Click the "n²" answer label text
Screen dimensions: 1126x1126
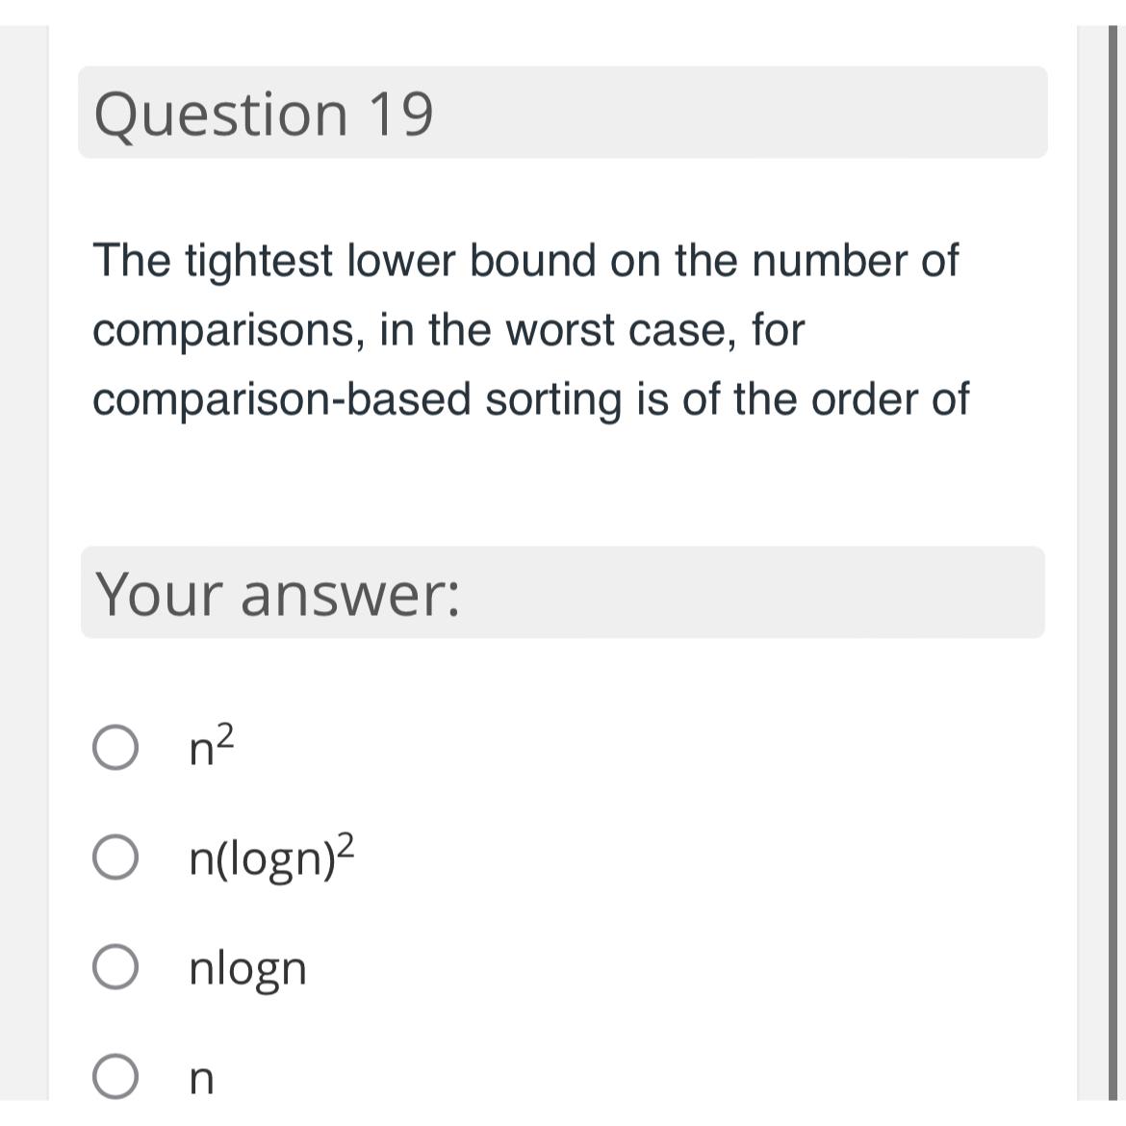coord(212,747)
